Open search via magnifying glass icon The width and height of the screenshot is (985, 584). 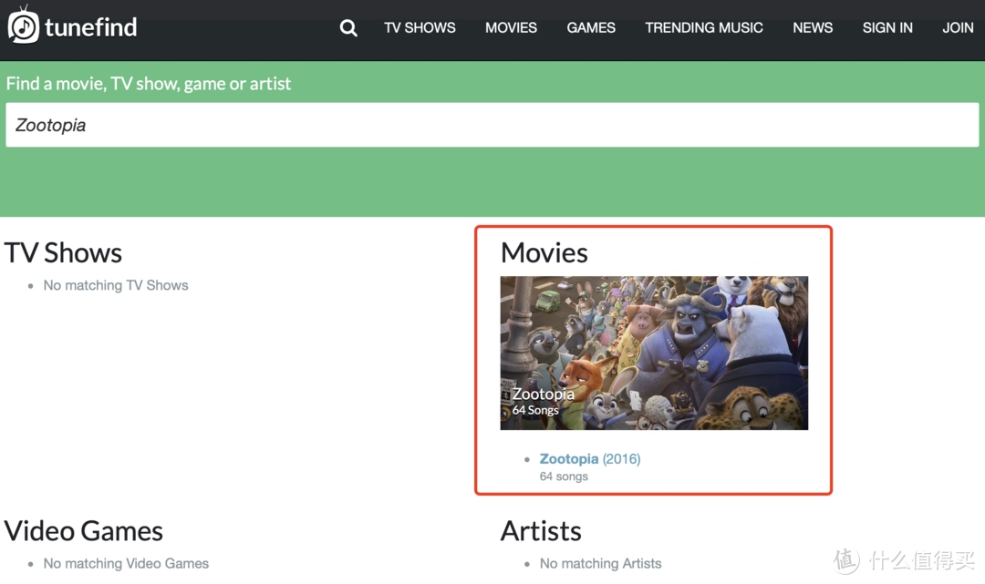348,27
